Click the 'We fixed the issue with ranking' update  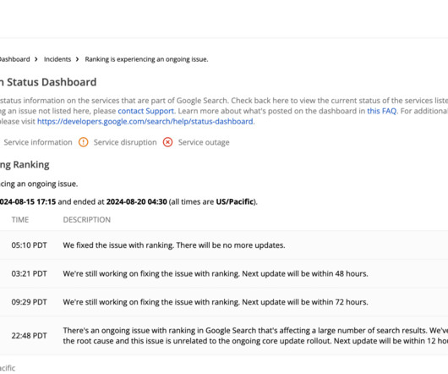tap(174, 245)
